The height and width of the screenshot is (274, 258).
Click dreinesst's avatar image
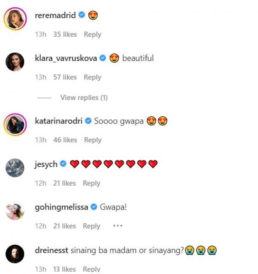(15, 254)
